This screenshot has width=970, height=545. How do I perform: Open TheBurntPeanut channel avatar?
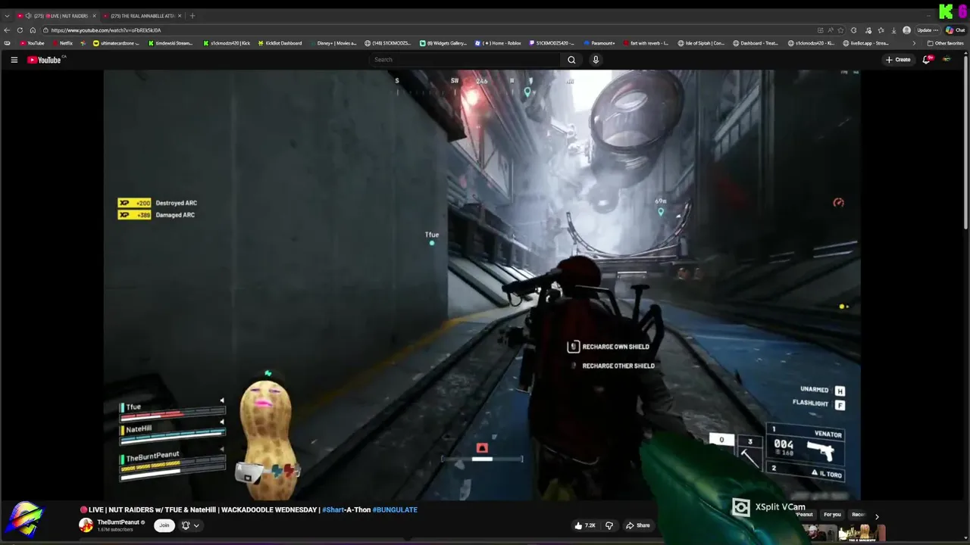86,525
